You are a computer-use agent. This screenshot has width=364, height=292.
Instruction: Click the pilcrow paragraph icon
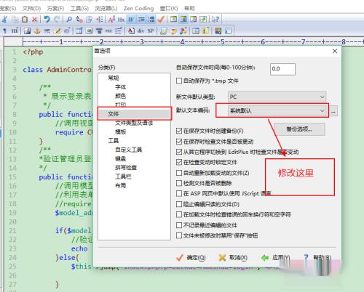(x=5, y=31)
